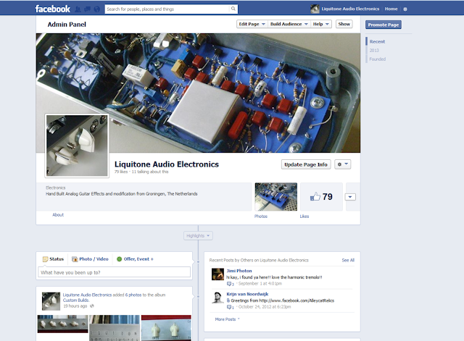Viewport: 464px width, 341px height.
Task: Open the Photos thumbnail tile
Action: pos(275,197)
